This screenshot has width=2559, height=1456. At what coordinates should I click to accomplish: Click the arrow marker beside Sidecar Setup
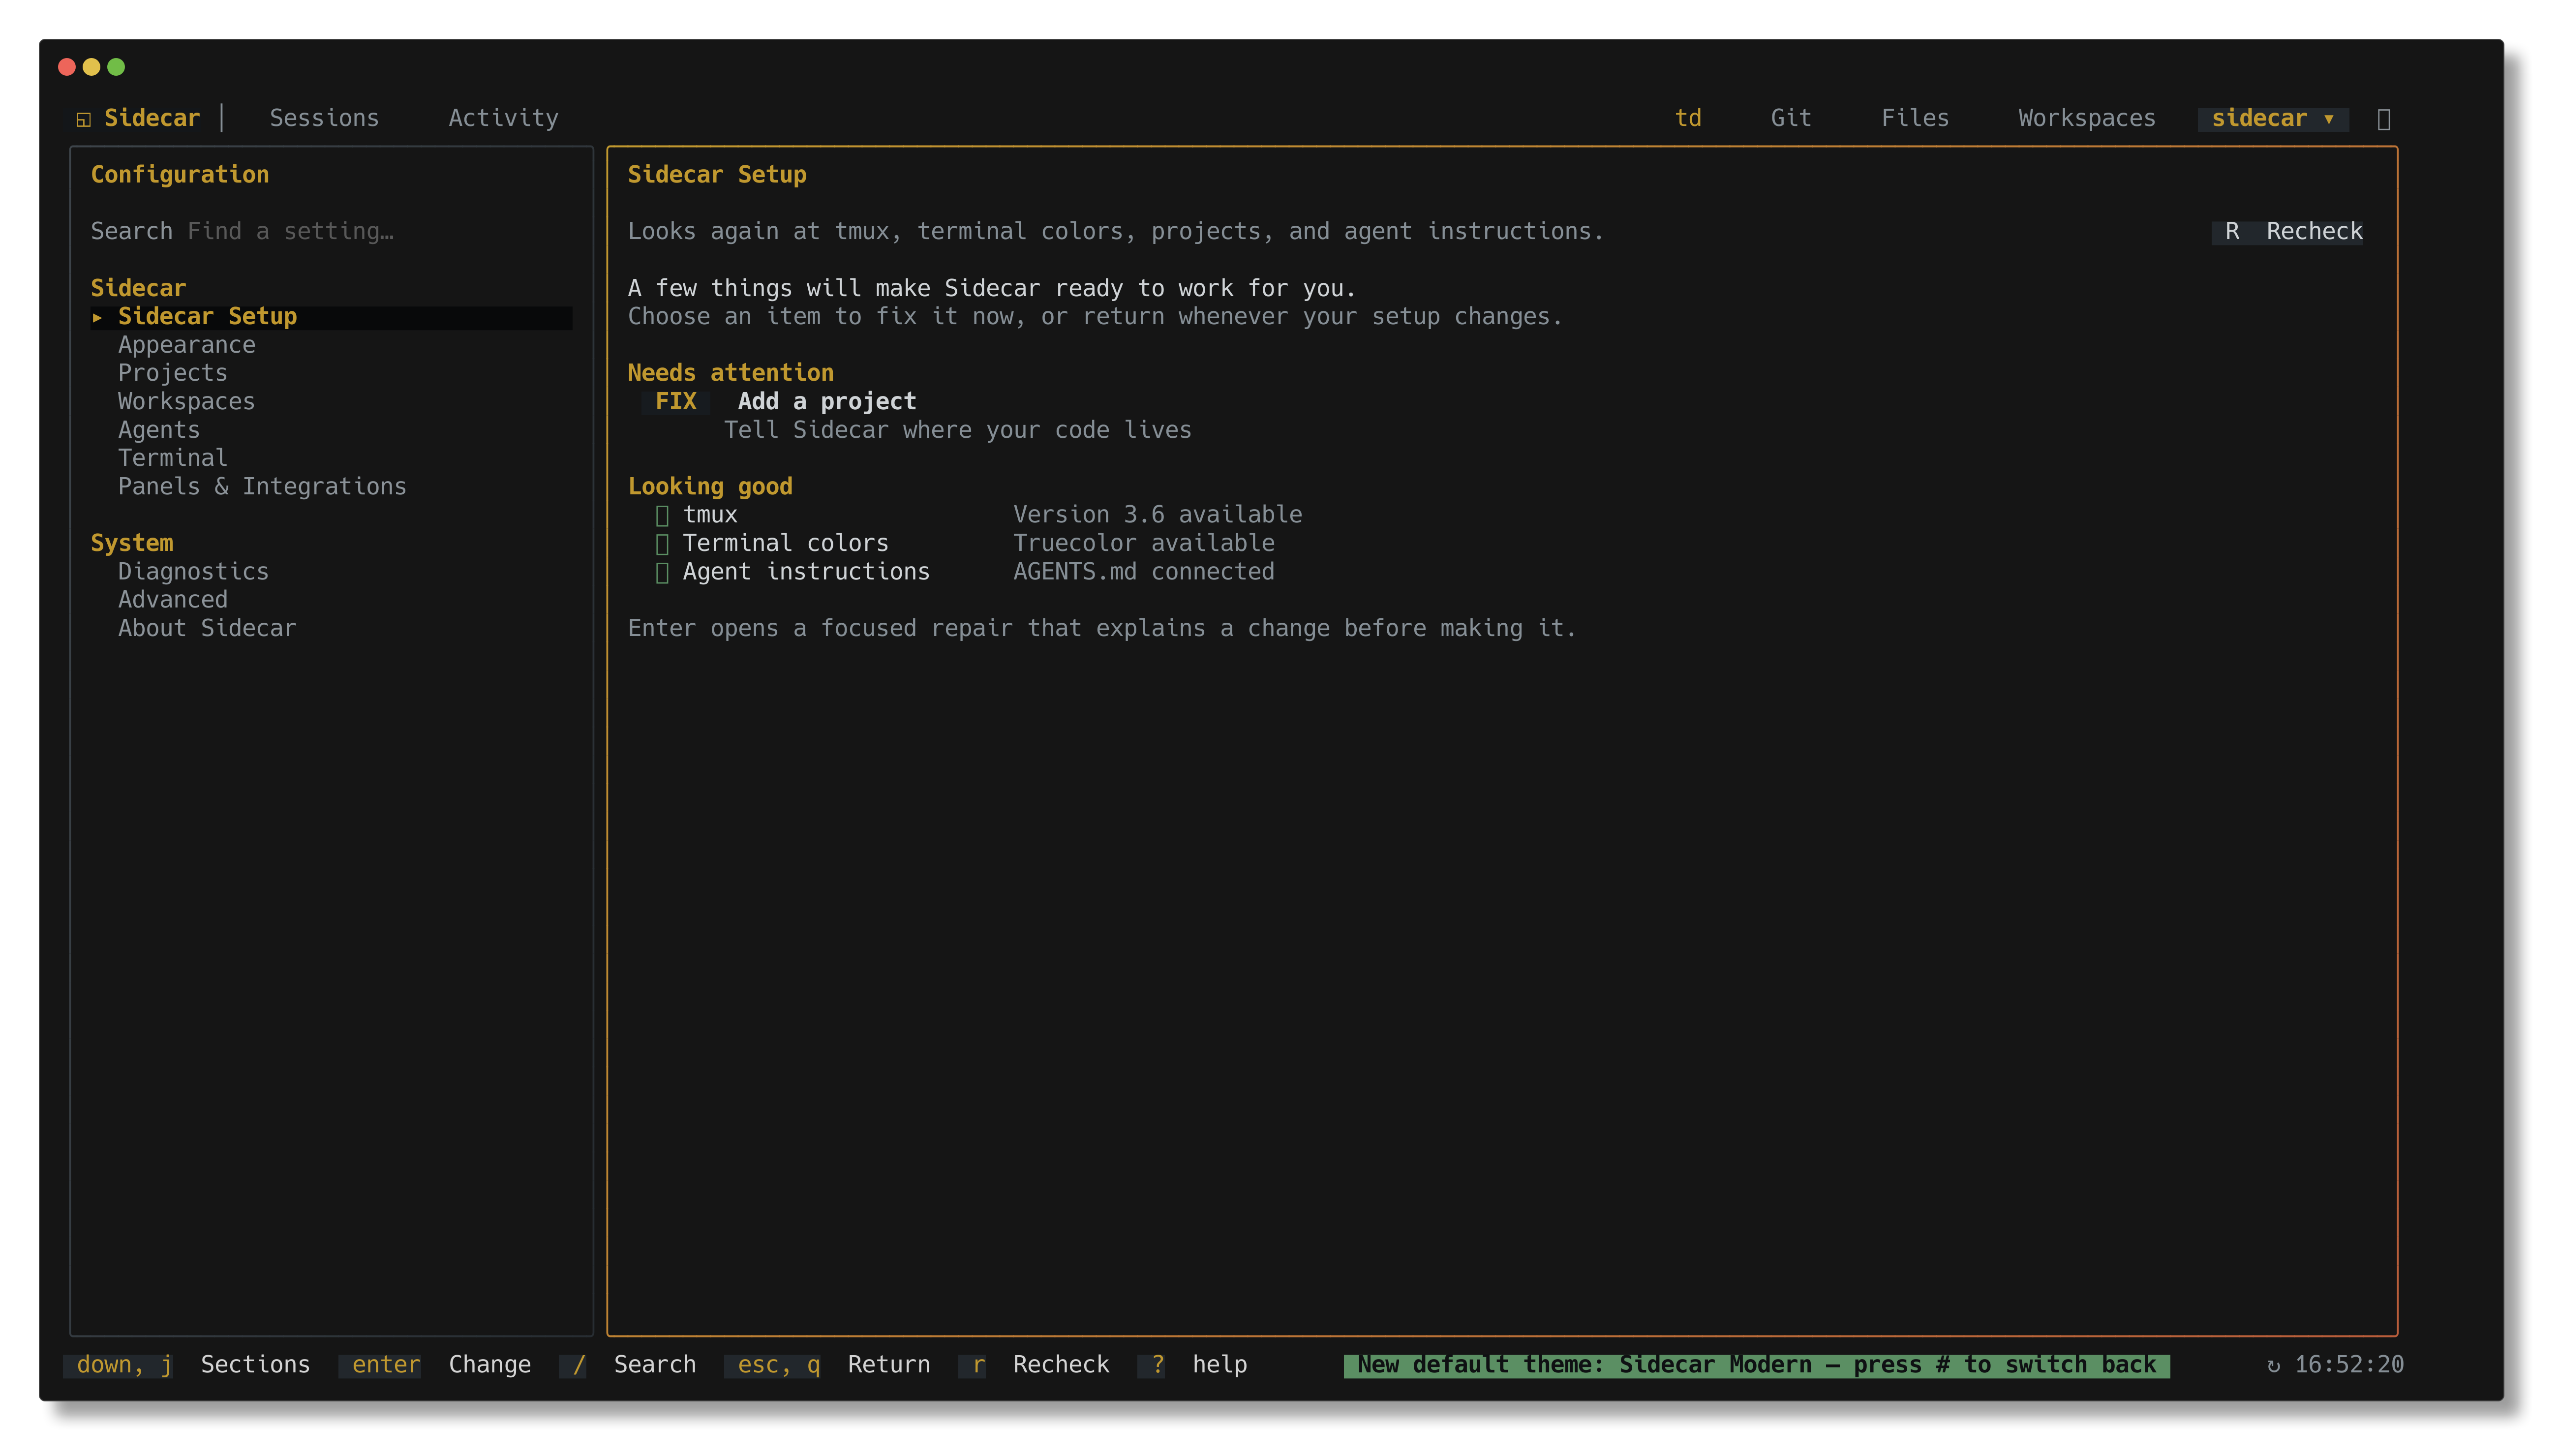pos(97,317)
